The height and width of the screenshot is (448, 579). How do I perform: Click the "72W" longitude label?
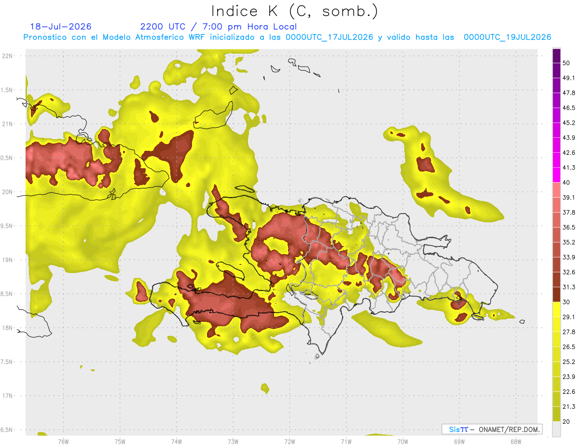point(289,441)
